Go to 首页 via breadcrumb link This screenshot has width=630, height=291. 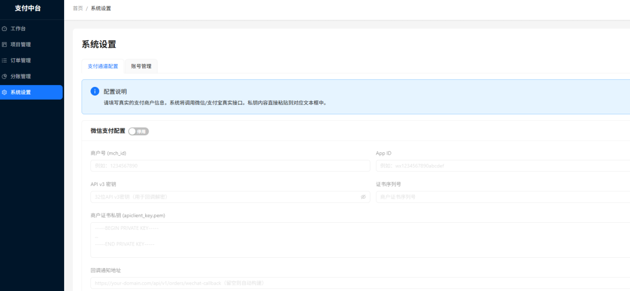[x=78, y=8]
